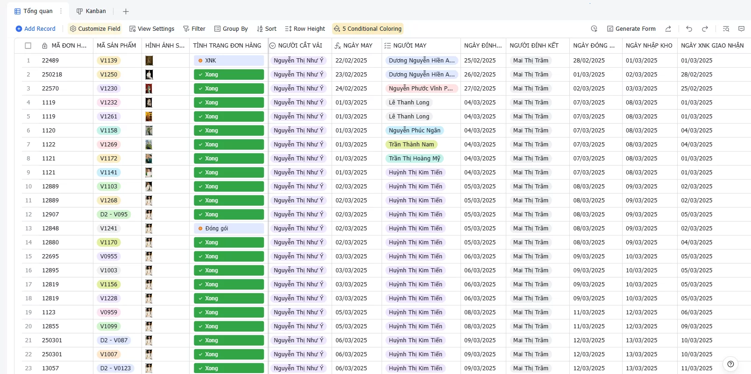Click the NGÀY NHẬP KHO column header

[x=650, y=46]
